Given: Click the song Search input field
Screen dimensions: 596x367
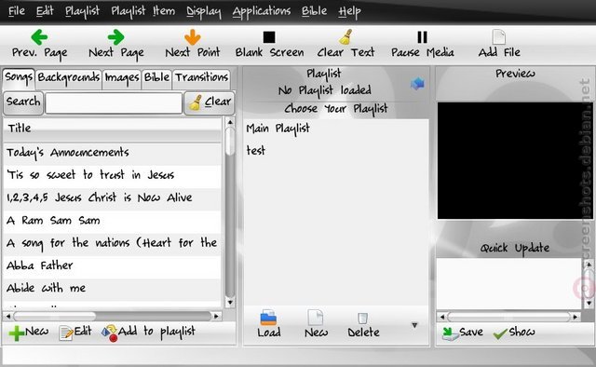Looking at the screenshot, I should coord(114,102).
